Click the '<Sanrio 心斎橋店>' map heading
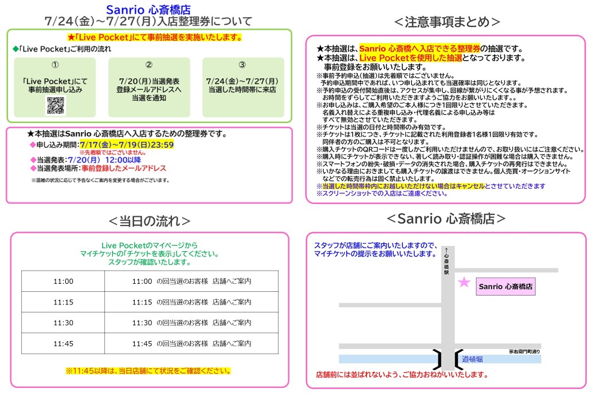596x412 pixels. click(446, 219)
